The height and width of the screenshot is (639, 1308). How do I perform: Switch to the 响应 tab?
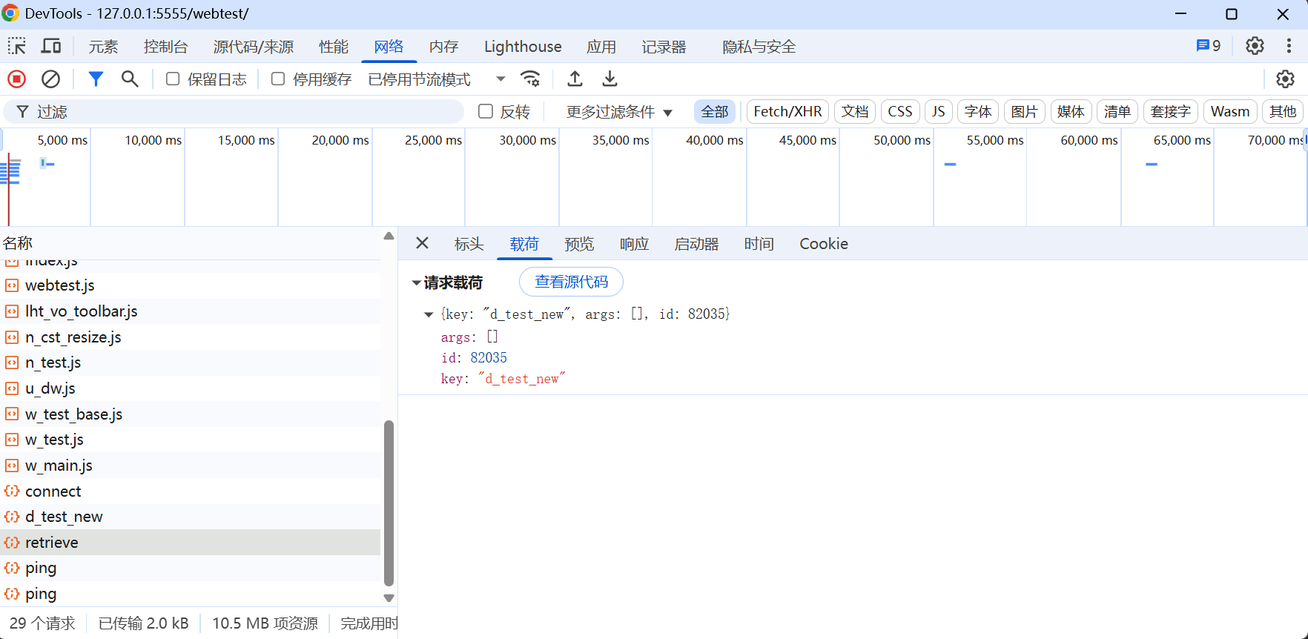pyautogui.click(x=634, y=244)
